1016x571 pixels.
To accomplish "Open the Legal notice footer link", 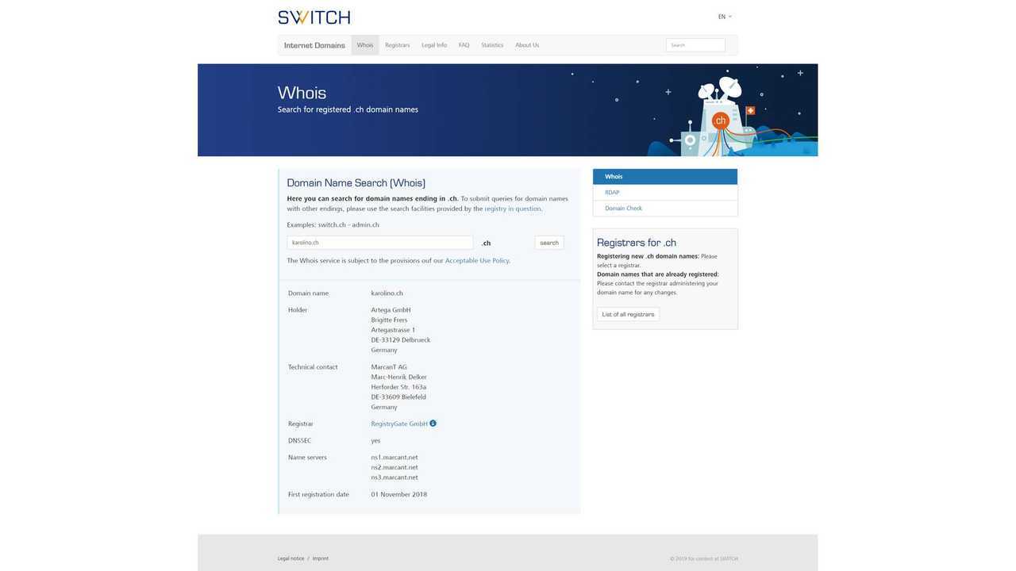I will (291, 558).
